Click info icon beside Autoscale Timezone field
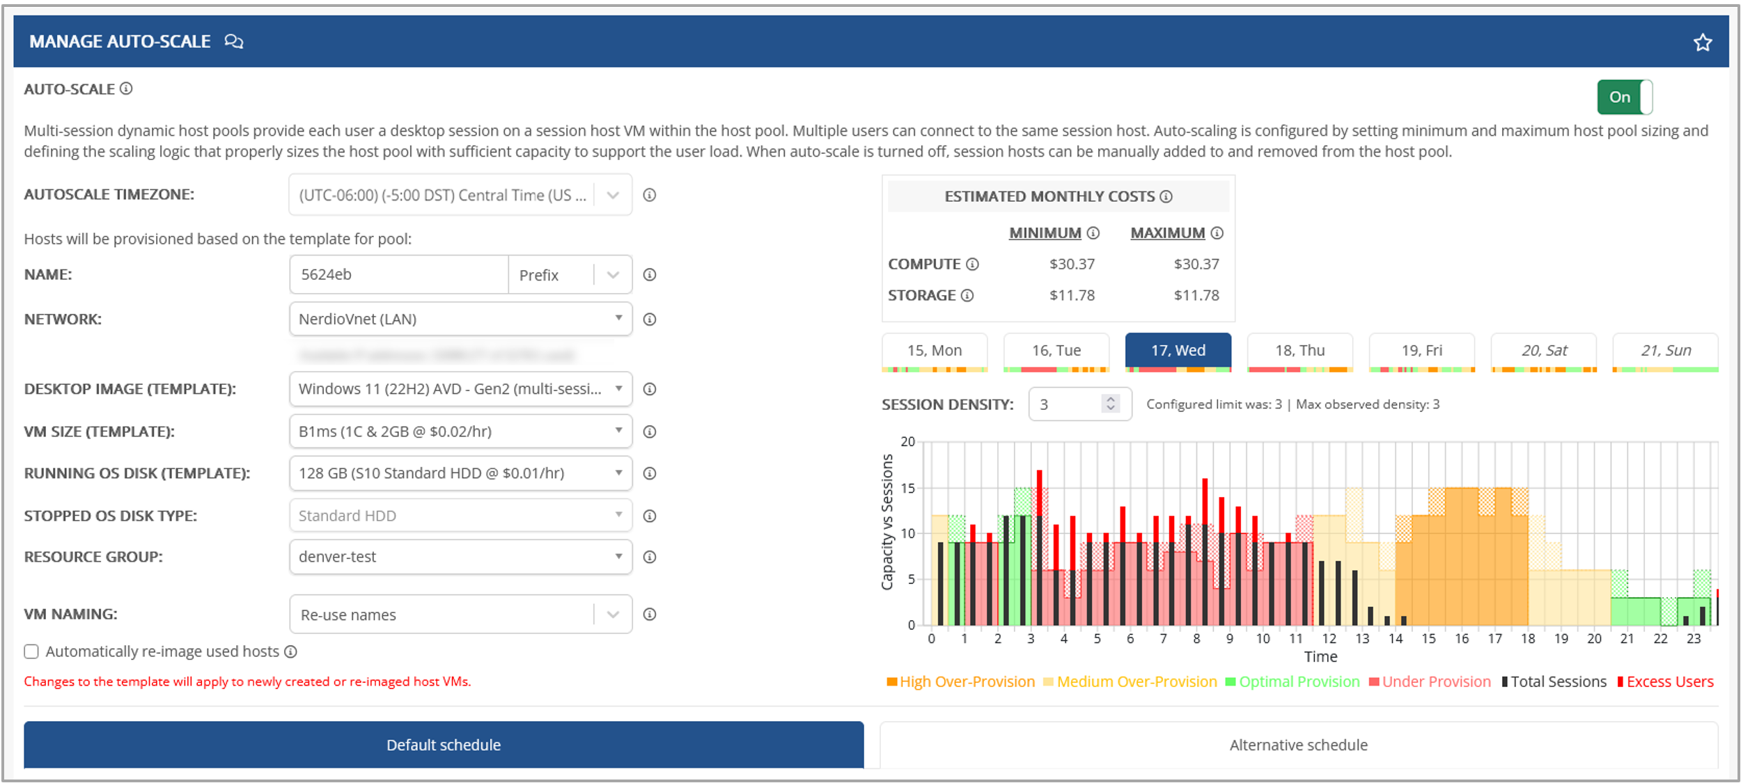Image resolution: width=1741 pixels, height=783 pixels. coord(649,195)
